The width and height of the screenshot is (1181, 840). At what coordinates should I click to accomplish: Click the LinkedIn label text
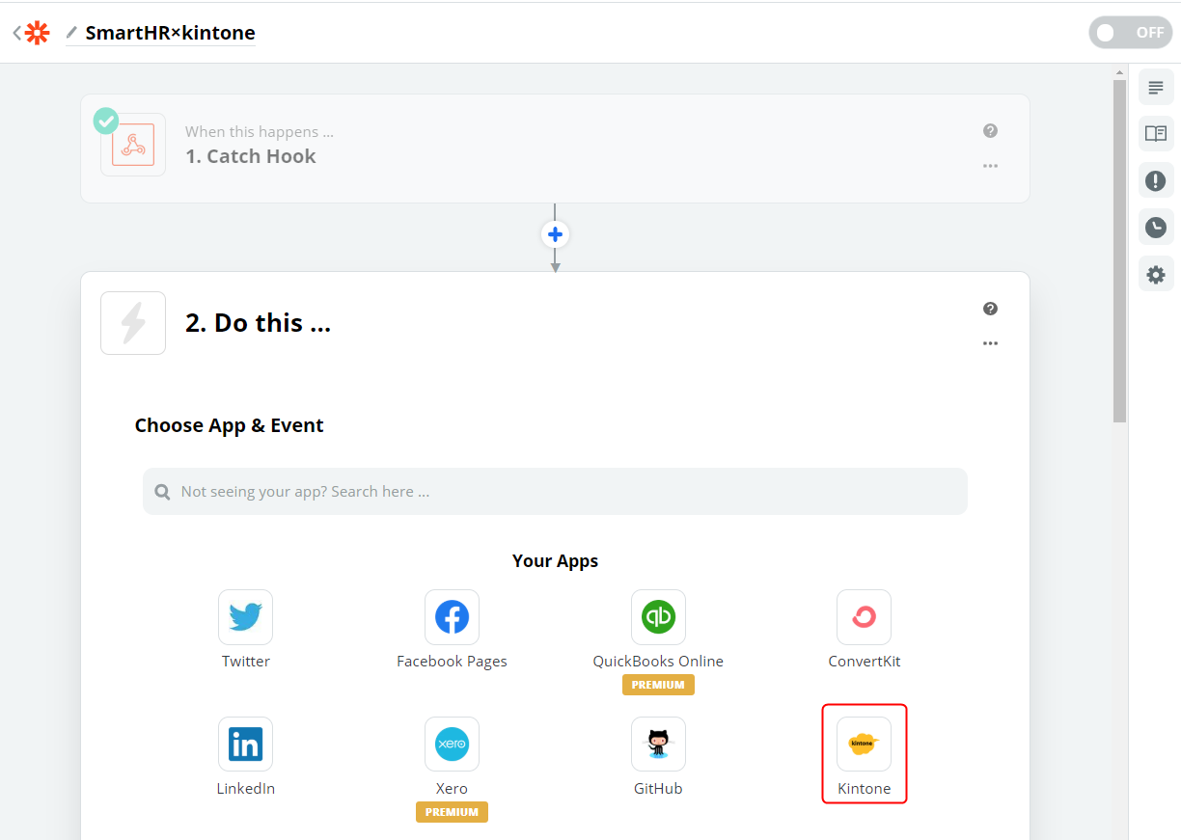[245, 789]
